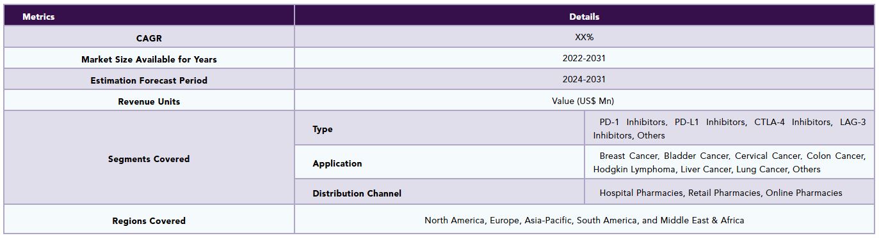Screen dimensions: 879x238
Task: Click the North America regions list cell
Action: tap(584, 219)
